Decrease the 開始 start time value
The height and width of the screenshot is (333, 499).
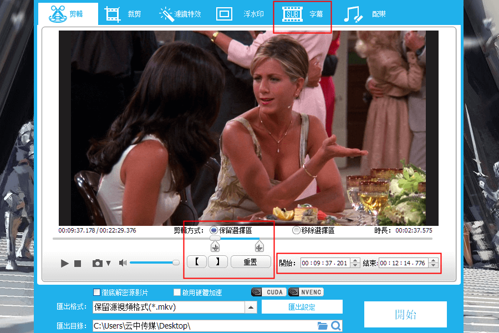pyautogui.click(x=355, y=265)
